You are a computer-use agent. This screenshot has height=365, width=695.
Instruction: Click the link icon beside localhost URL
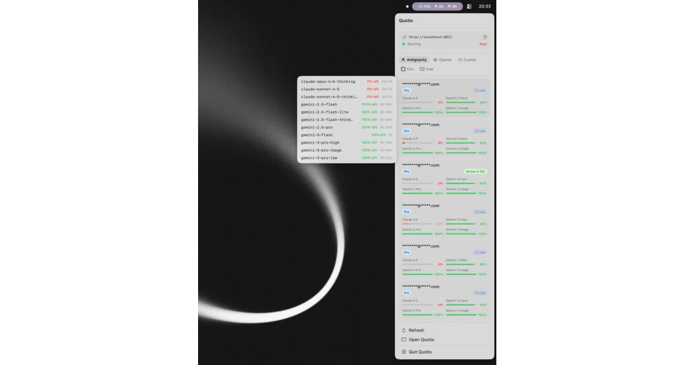click(404, 37)
